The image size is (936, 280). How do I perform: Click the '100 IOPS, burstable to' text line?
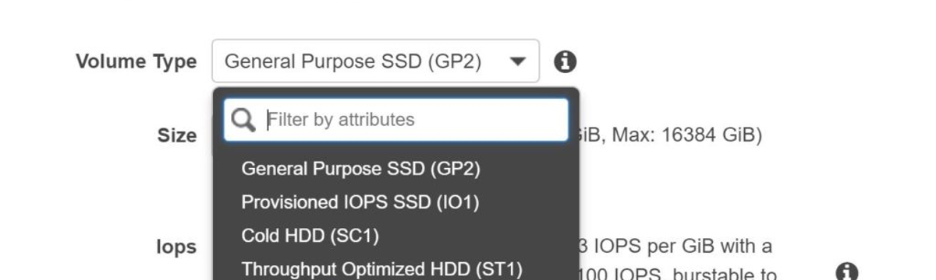[x=678, y=274]
